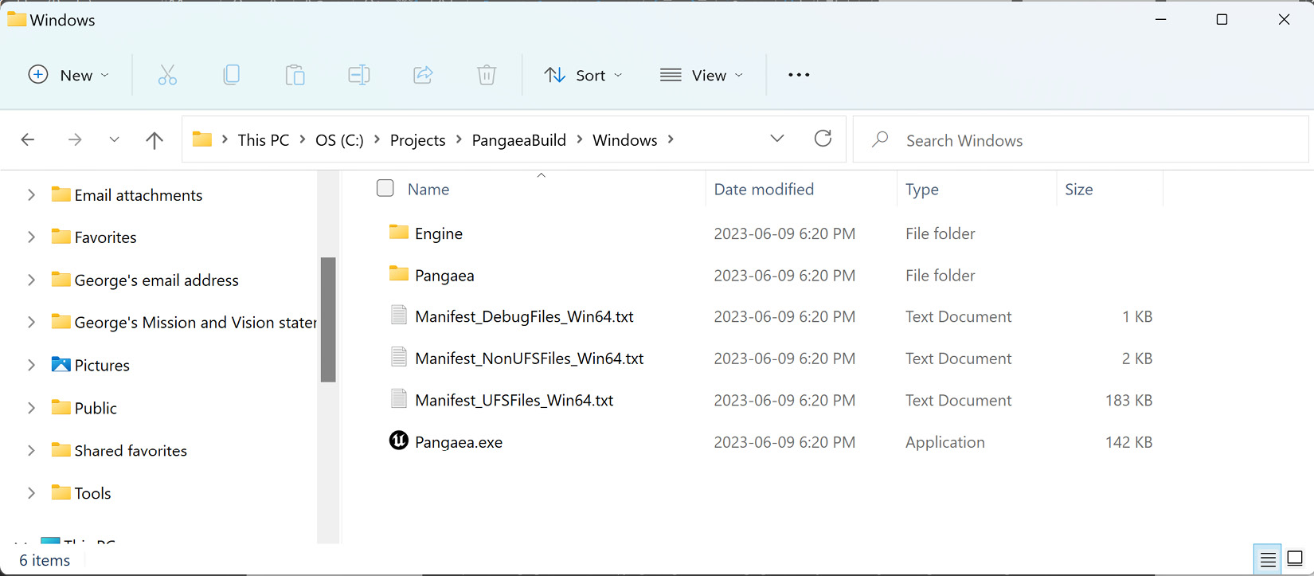Go back with the left arrow

click(28, 140)
